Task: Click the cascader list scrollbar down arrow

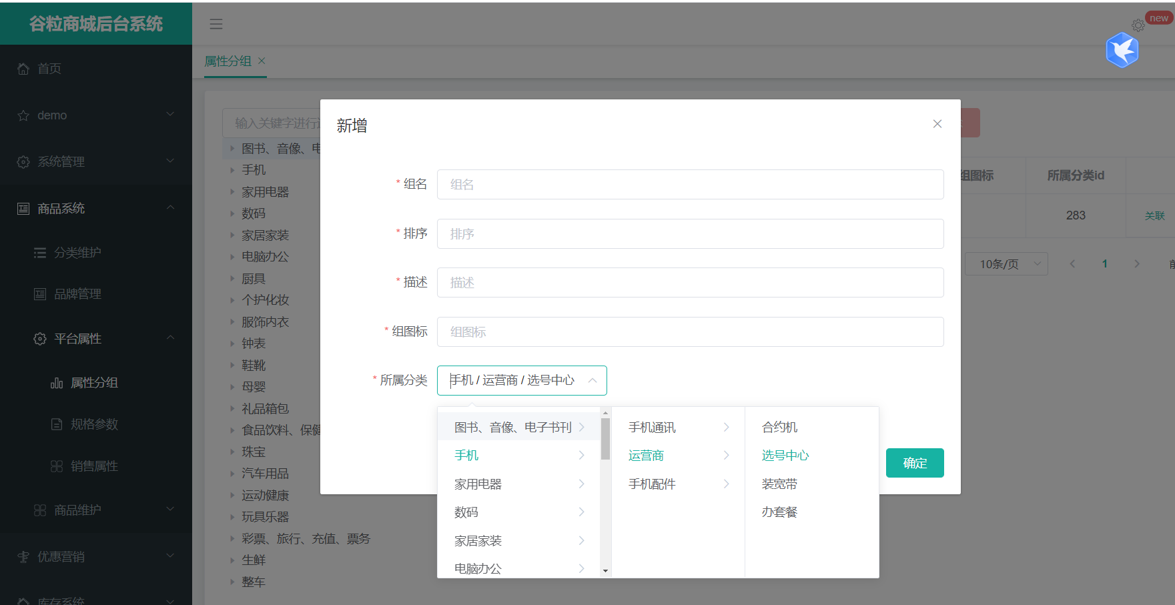Action: pyautogui.click(x=606, y=572)
